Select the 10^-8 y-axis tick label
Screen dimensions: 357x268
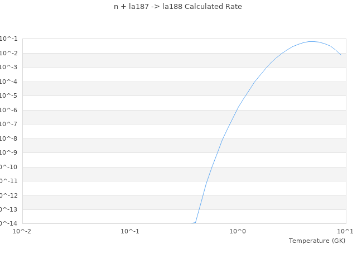click(x=9, y=138)
